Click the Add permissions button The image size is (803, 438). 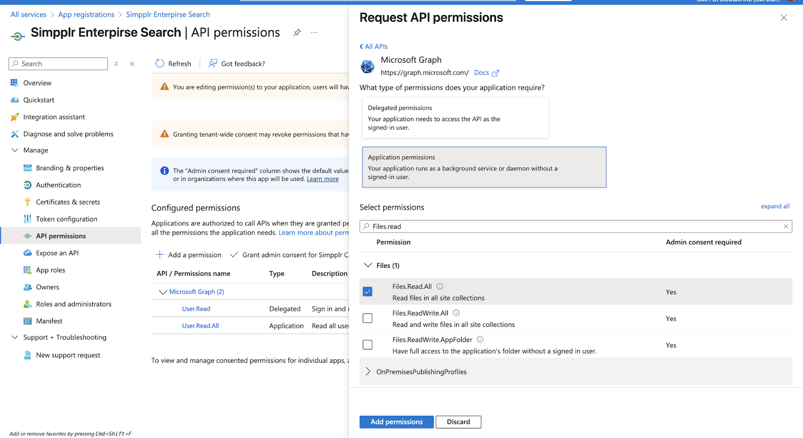(x=396, y=422)
